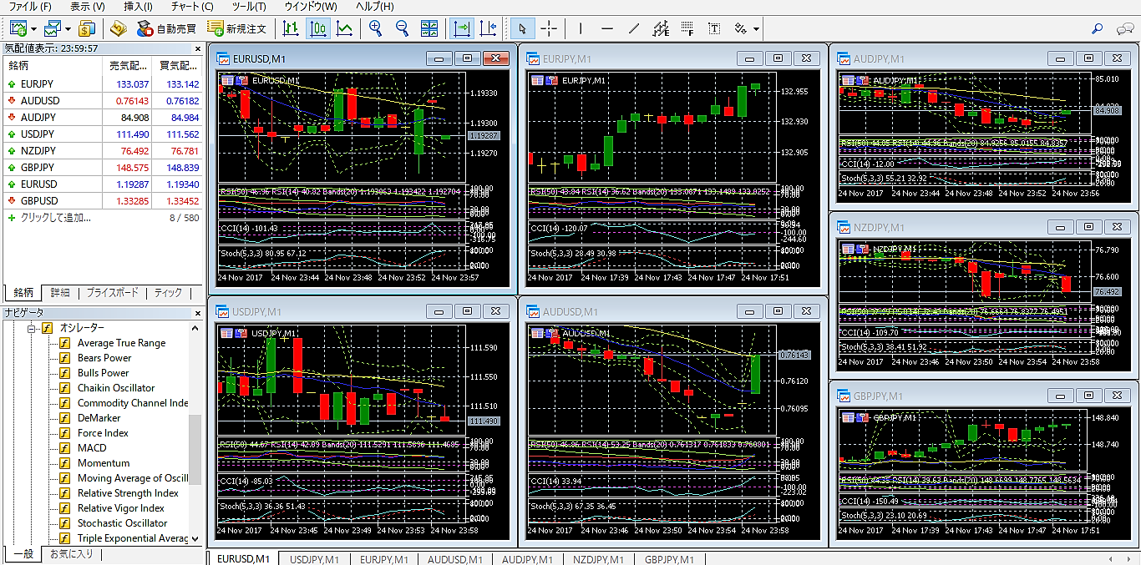Click the zoom in magnifier icon
The width and height of the screenshot is (1141, 565).
point(376,28)
